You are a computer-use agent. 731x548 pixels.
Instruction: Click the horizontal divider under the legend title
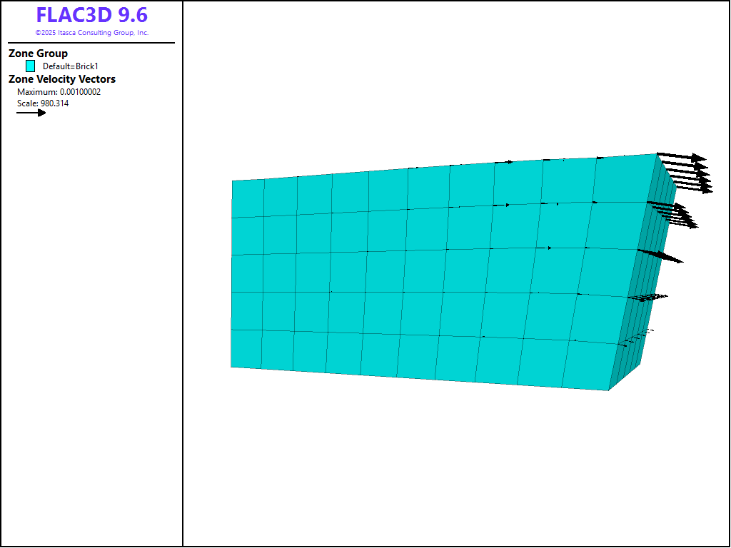click(91, 43)
